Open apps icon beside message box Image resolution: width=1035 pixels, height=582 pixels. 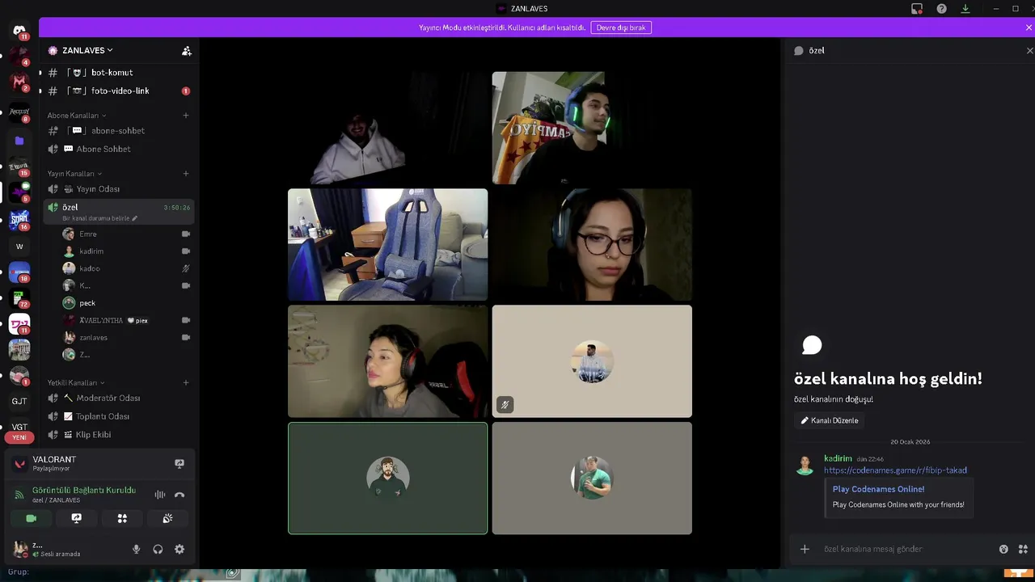pos(1023,549)
